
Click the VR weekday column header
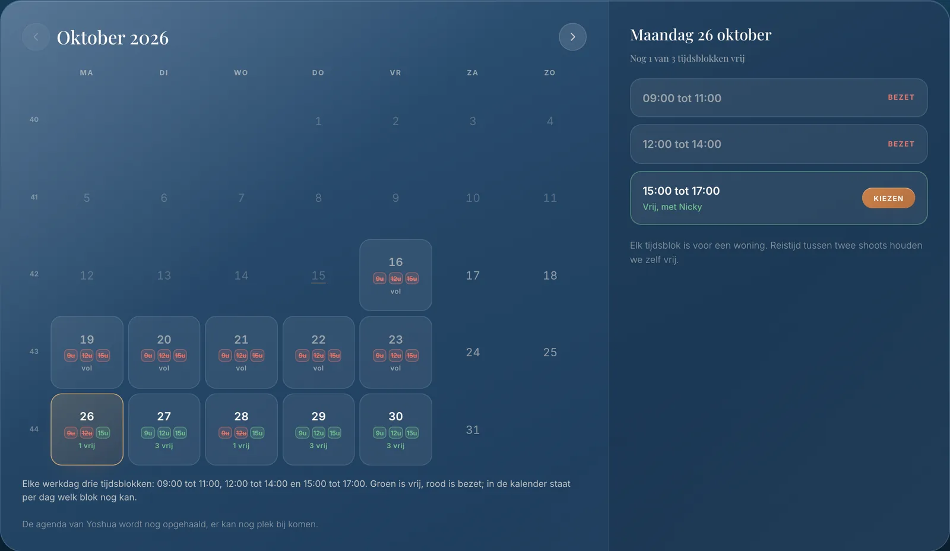click(x=395, y=72)
